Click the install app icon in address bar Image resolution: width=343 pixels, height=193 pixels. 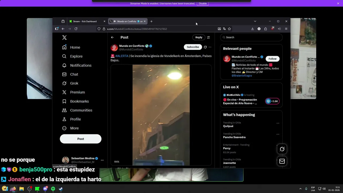(x=219, y=29)
